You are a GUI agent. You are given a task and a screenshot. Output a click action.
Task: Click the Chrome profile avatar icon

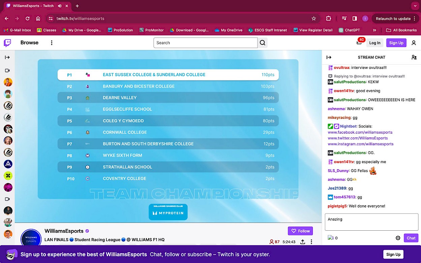[x=365, y=19]
